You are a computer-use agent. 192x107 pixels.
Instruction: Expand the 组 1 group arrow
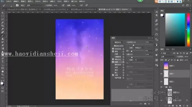164,87
